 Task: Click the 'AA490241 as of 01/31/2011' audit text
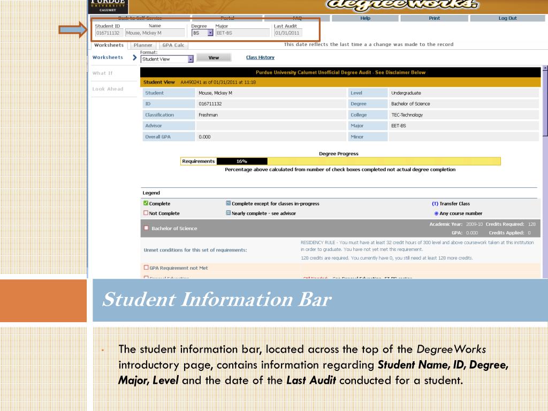[218, 82]
